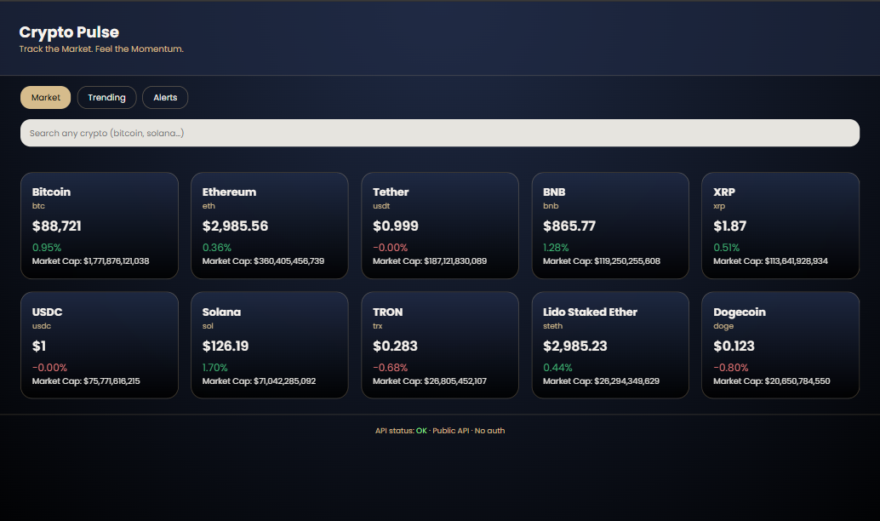Open the Bitcoin card title
This screenshot has height=521, width=880.
coord(51,192)
